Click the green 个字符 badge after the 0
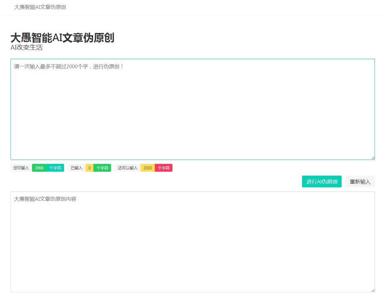Image resolution: width=387 pixels, height=298 pixels. click(103, 168)
